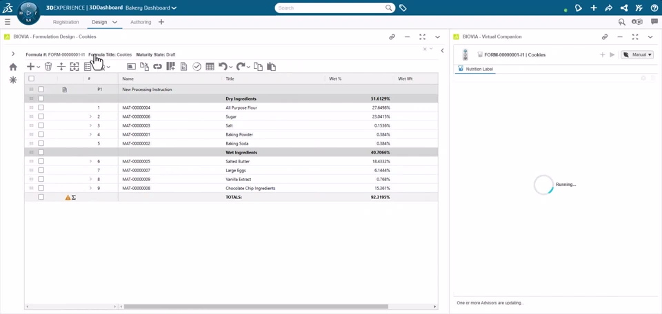Open the network share icon
The width and height of the screenshot is (662, 314).
click(623, 8)
